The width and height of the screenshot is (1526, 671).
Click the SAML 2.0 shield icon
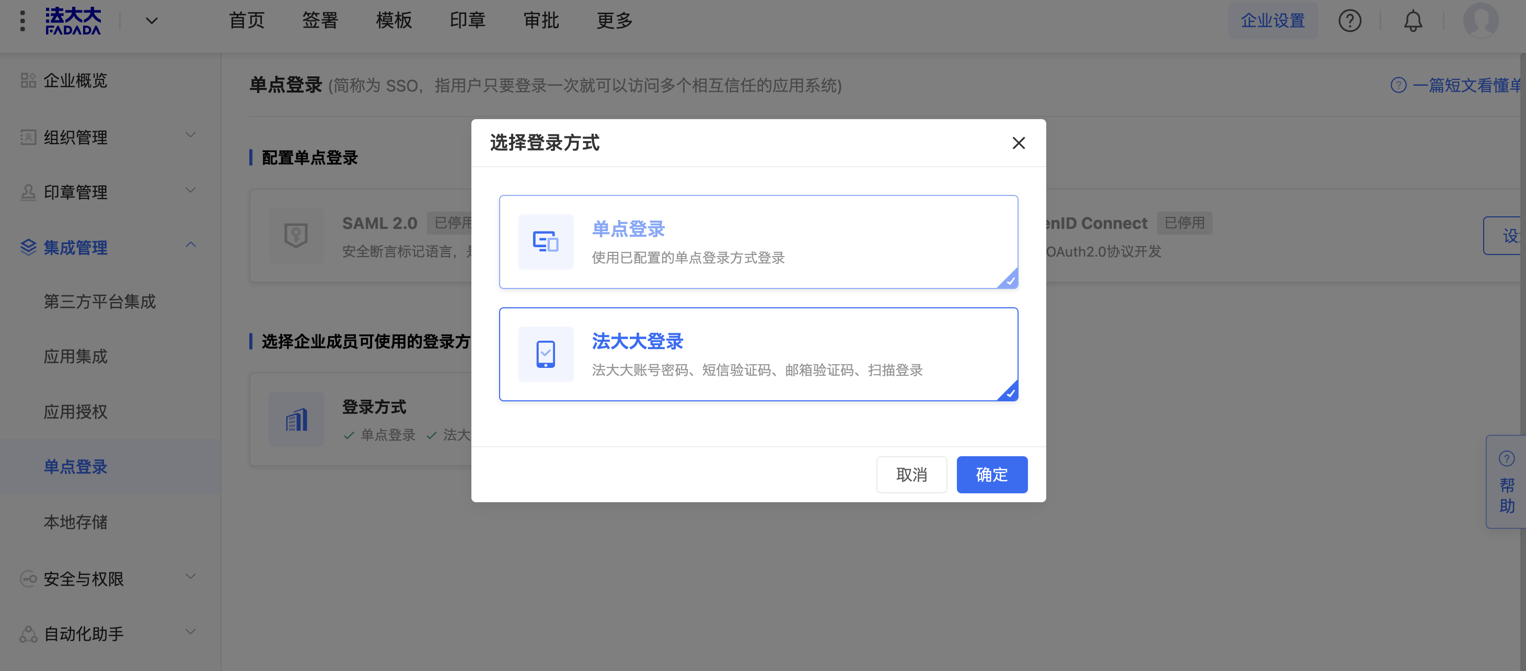tap(296, 236)
